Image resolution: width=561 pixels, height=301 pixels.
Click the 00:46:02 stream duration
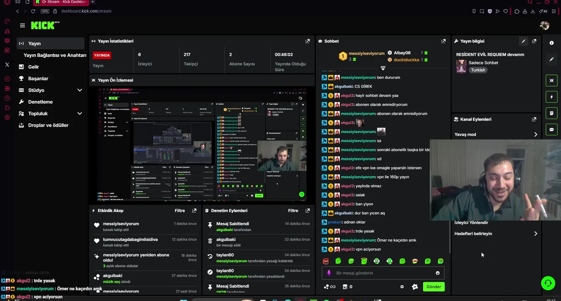pyautogui.click(x=284, y=54)
